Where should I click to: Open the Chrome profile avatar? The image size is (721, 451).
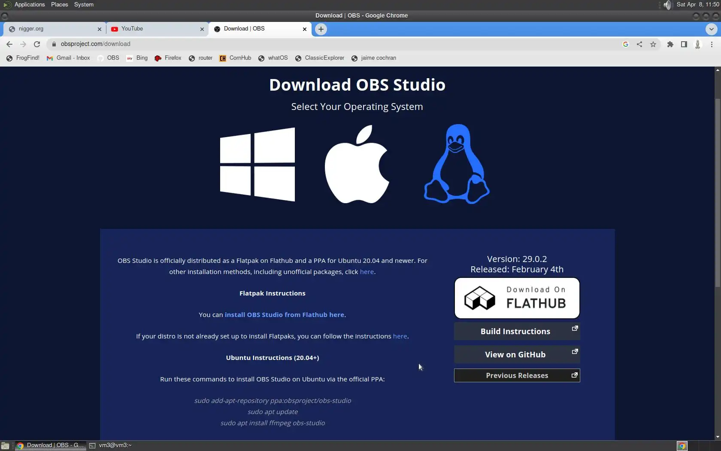point(698,44)
